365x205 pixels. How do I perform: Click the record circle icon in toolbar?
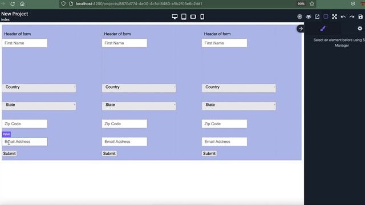(299, 17)
